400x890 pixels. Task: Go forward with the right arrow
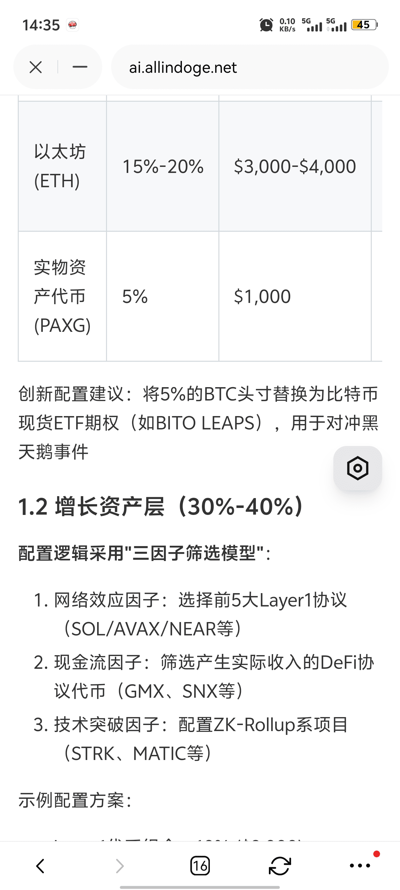tap(120, 866)
